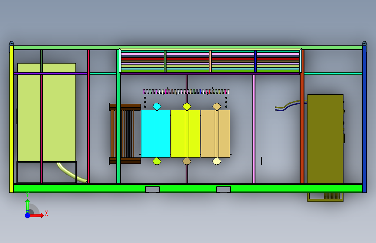Select the cream bottom bushing under tan coil
Image resolution: width=376 pixels, height=243 pixels.
coord(217,161)
